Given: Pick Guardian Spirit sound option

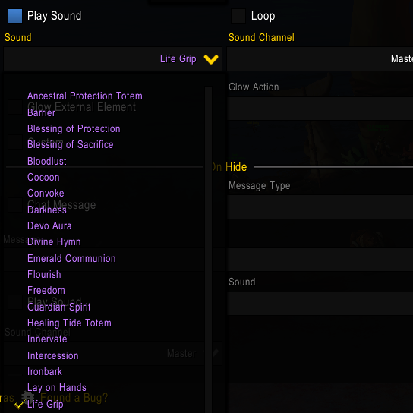Looking at the screenshot, I should tap(59, 307).
